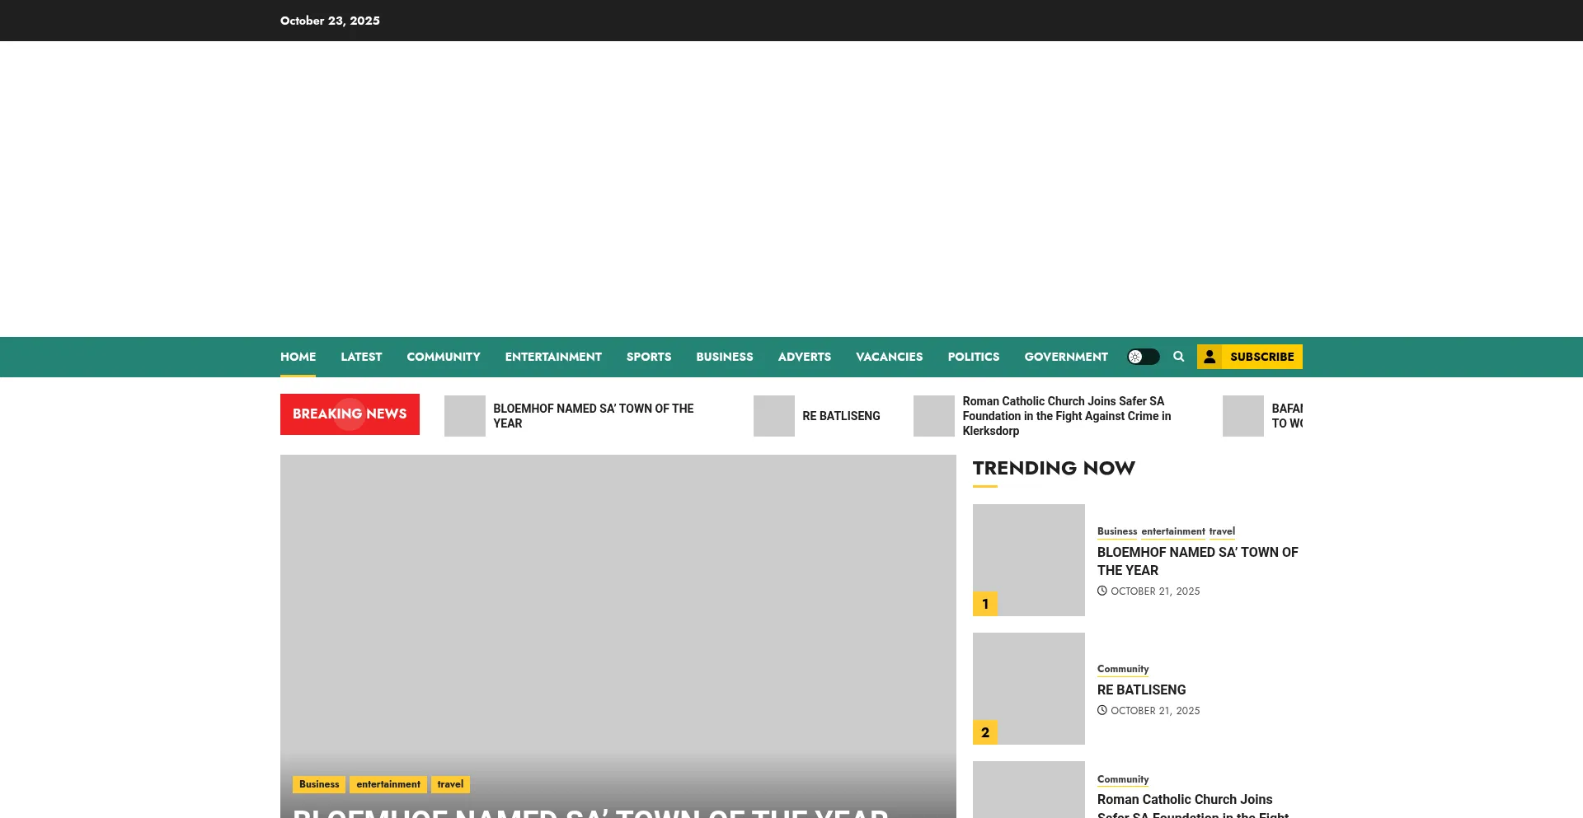
Task: Click the entertainment category in trending item one
Action: coord(1172,531)
